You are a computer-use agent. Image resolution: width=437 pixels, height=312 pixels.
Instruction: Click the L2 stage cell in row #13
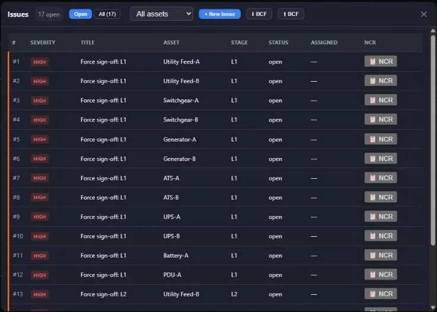click(234, 294)
